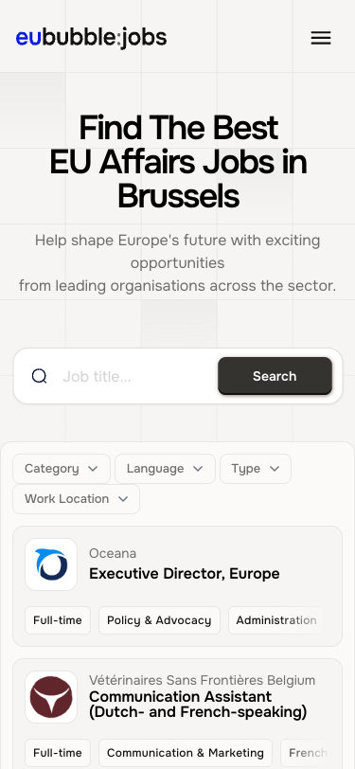Select the Policy & Advocacy tag
This screenshot has width=355, height=769.
tap(159, 620)
